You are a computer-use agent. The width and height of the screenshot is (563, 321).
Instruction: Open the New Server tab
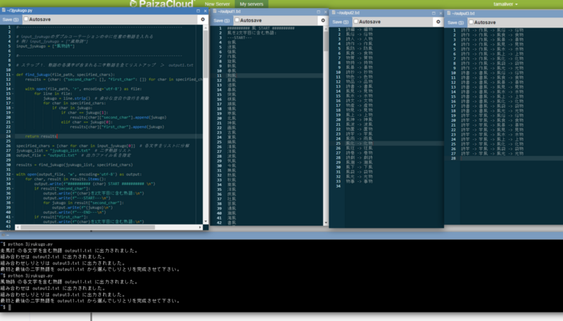click(217, 4)
